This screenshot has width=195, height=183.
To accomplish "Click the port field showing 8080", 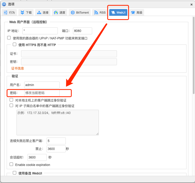I will tap(82, 31).
